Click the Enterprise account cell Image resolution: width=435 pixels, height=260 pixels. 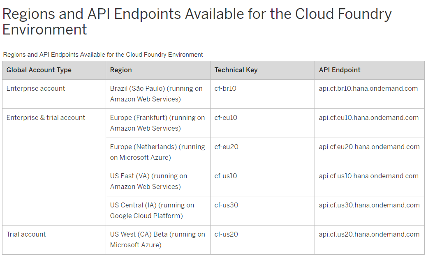click(x=36, y=88)
